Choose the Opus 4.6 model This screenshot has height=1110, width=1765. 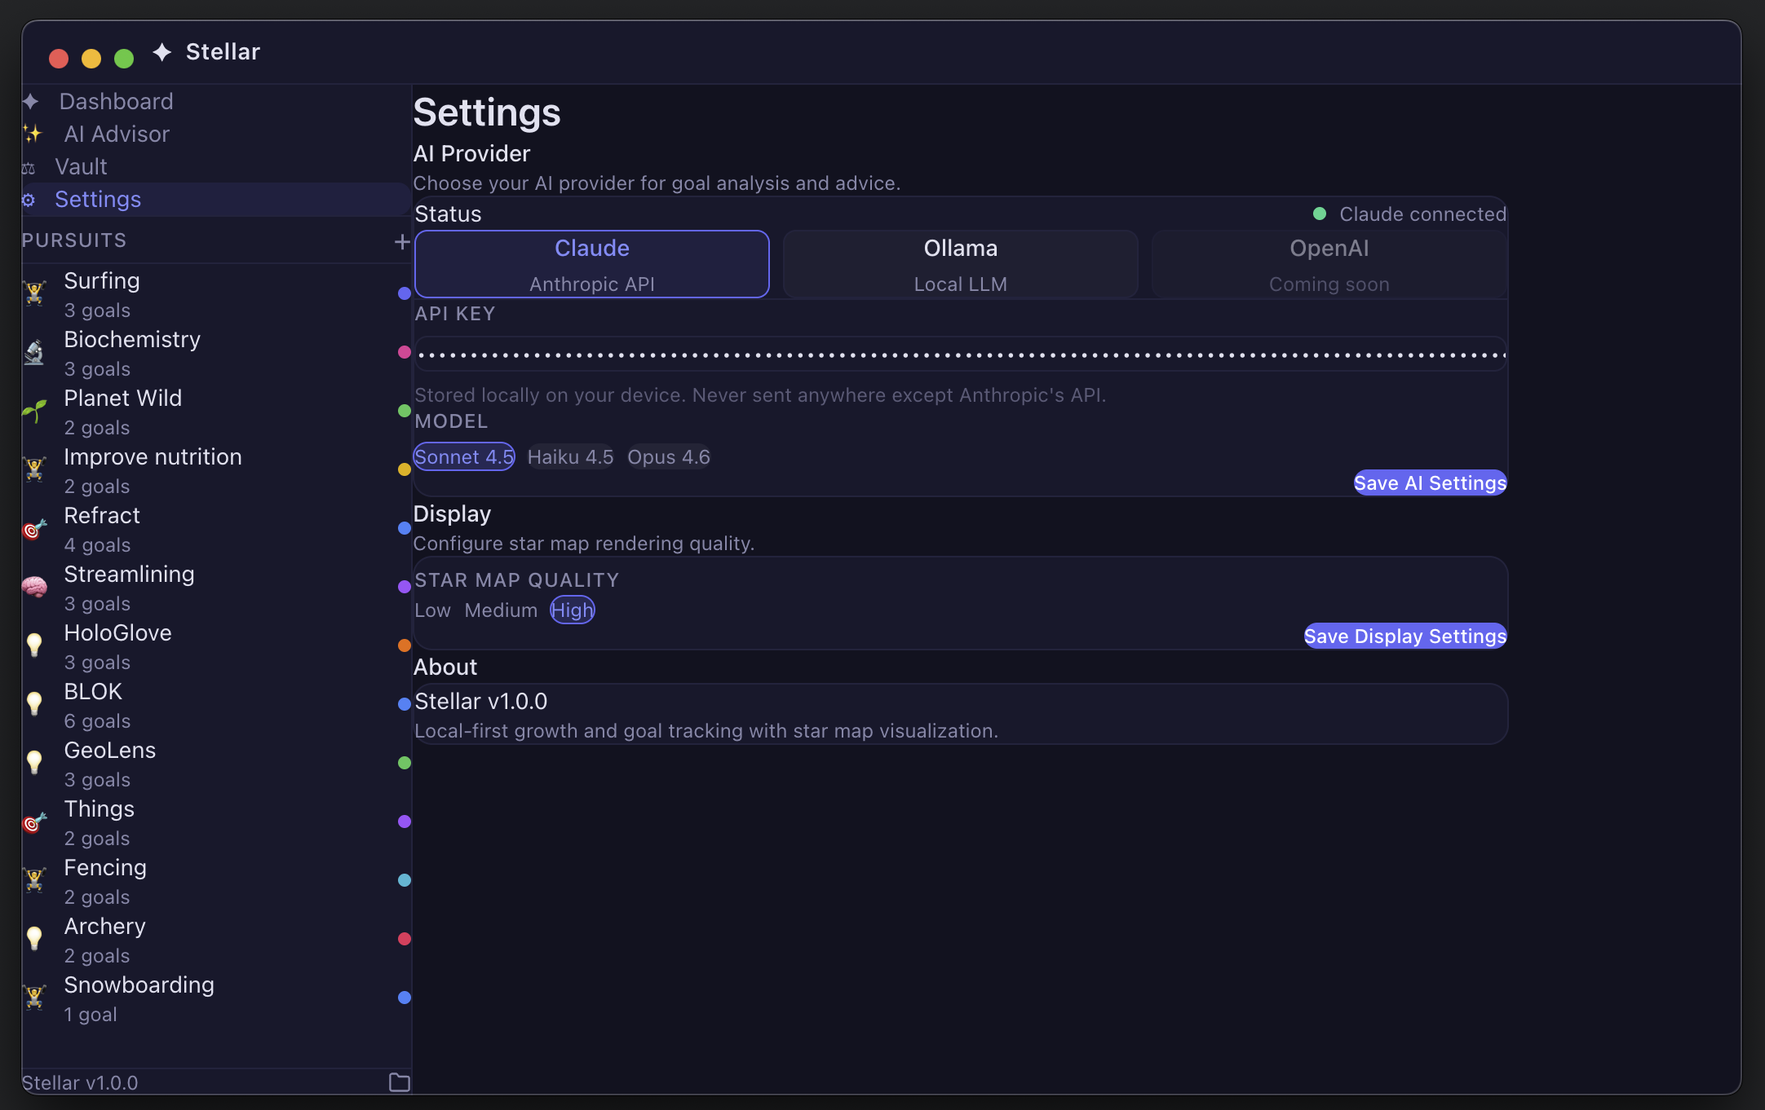(x=668, y=457)
